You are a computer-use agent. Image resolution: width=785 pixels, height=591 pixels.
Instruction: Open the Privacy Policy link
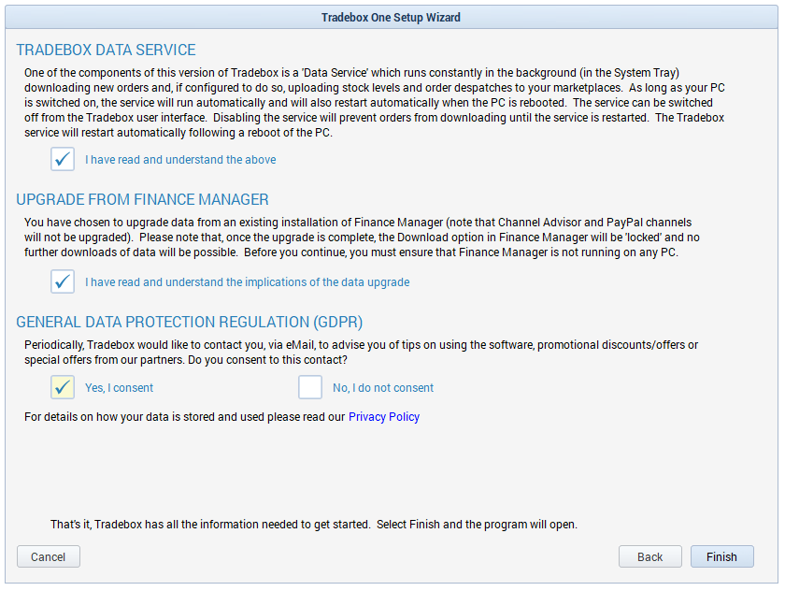coord(384,417)
